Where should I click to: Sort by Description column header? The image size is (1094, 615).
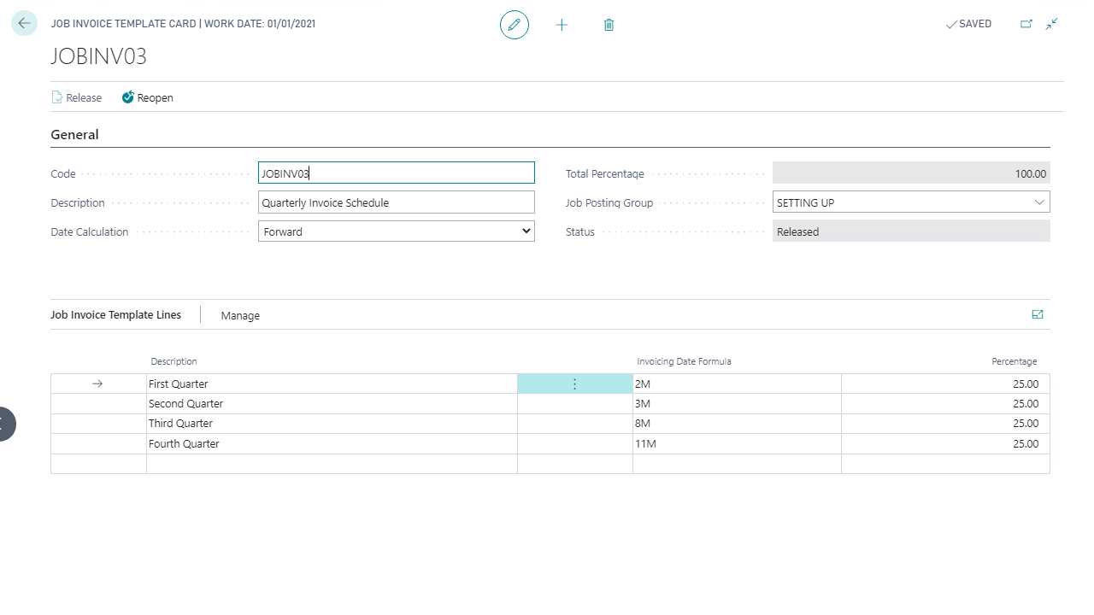click(174, 361)
